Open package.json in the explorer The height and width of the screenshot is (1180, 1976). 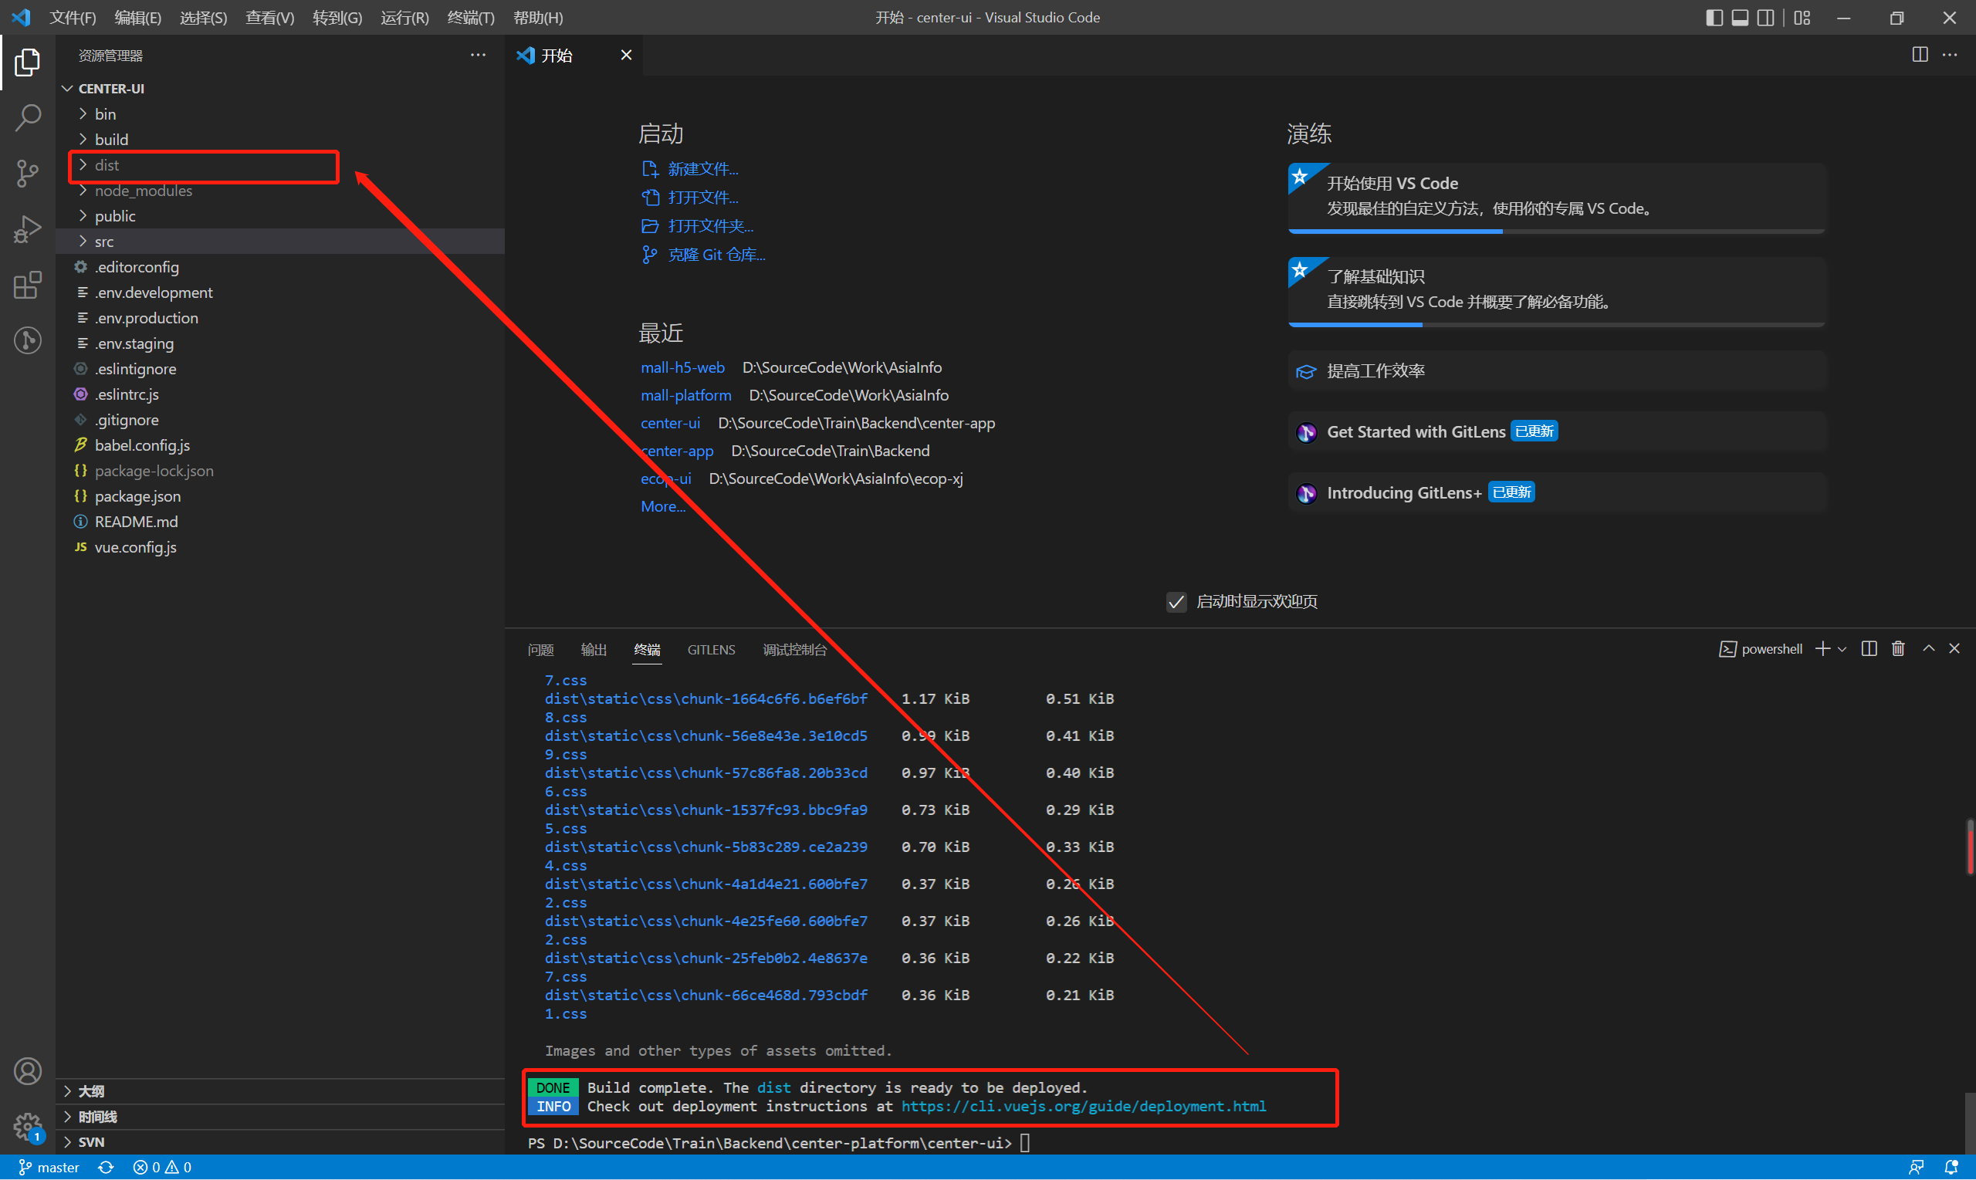[x=280, y=496]
